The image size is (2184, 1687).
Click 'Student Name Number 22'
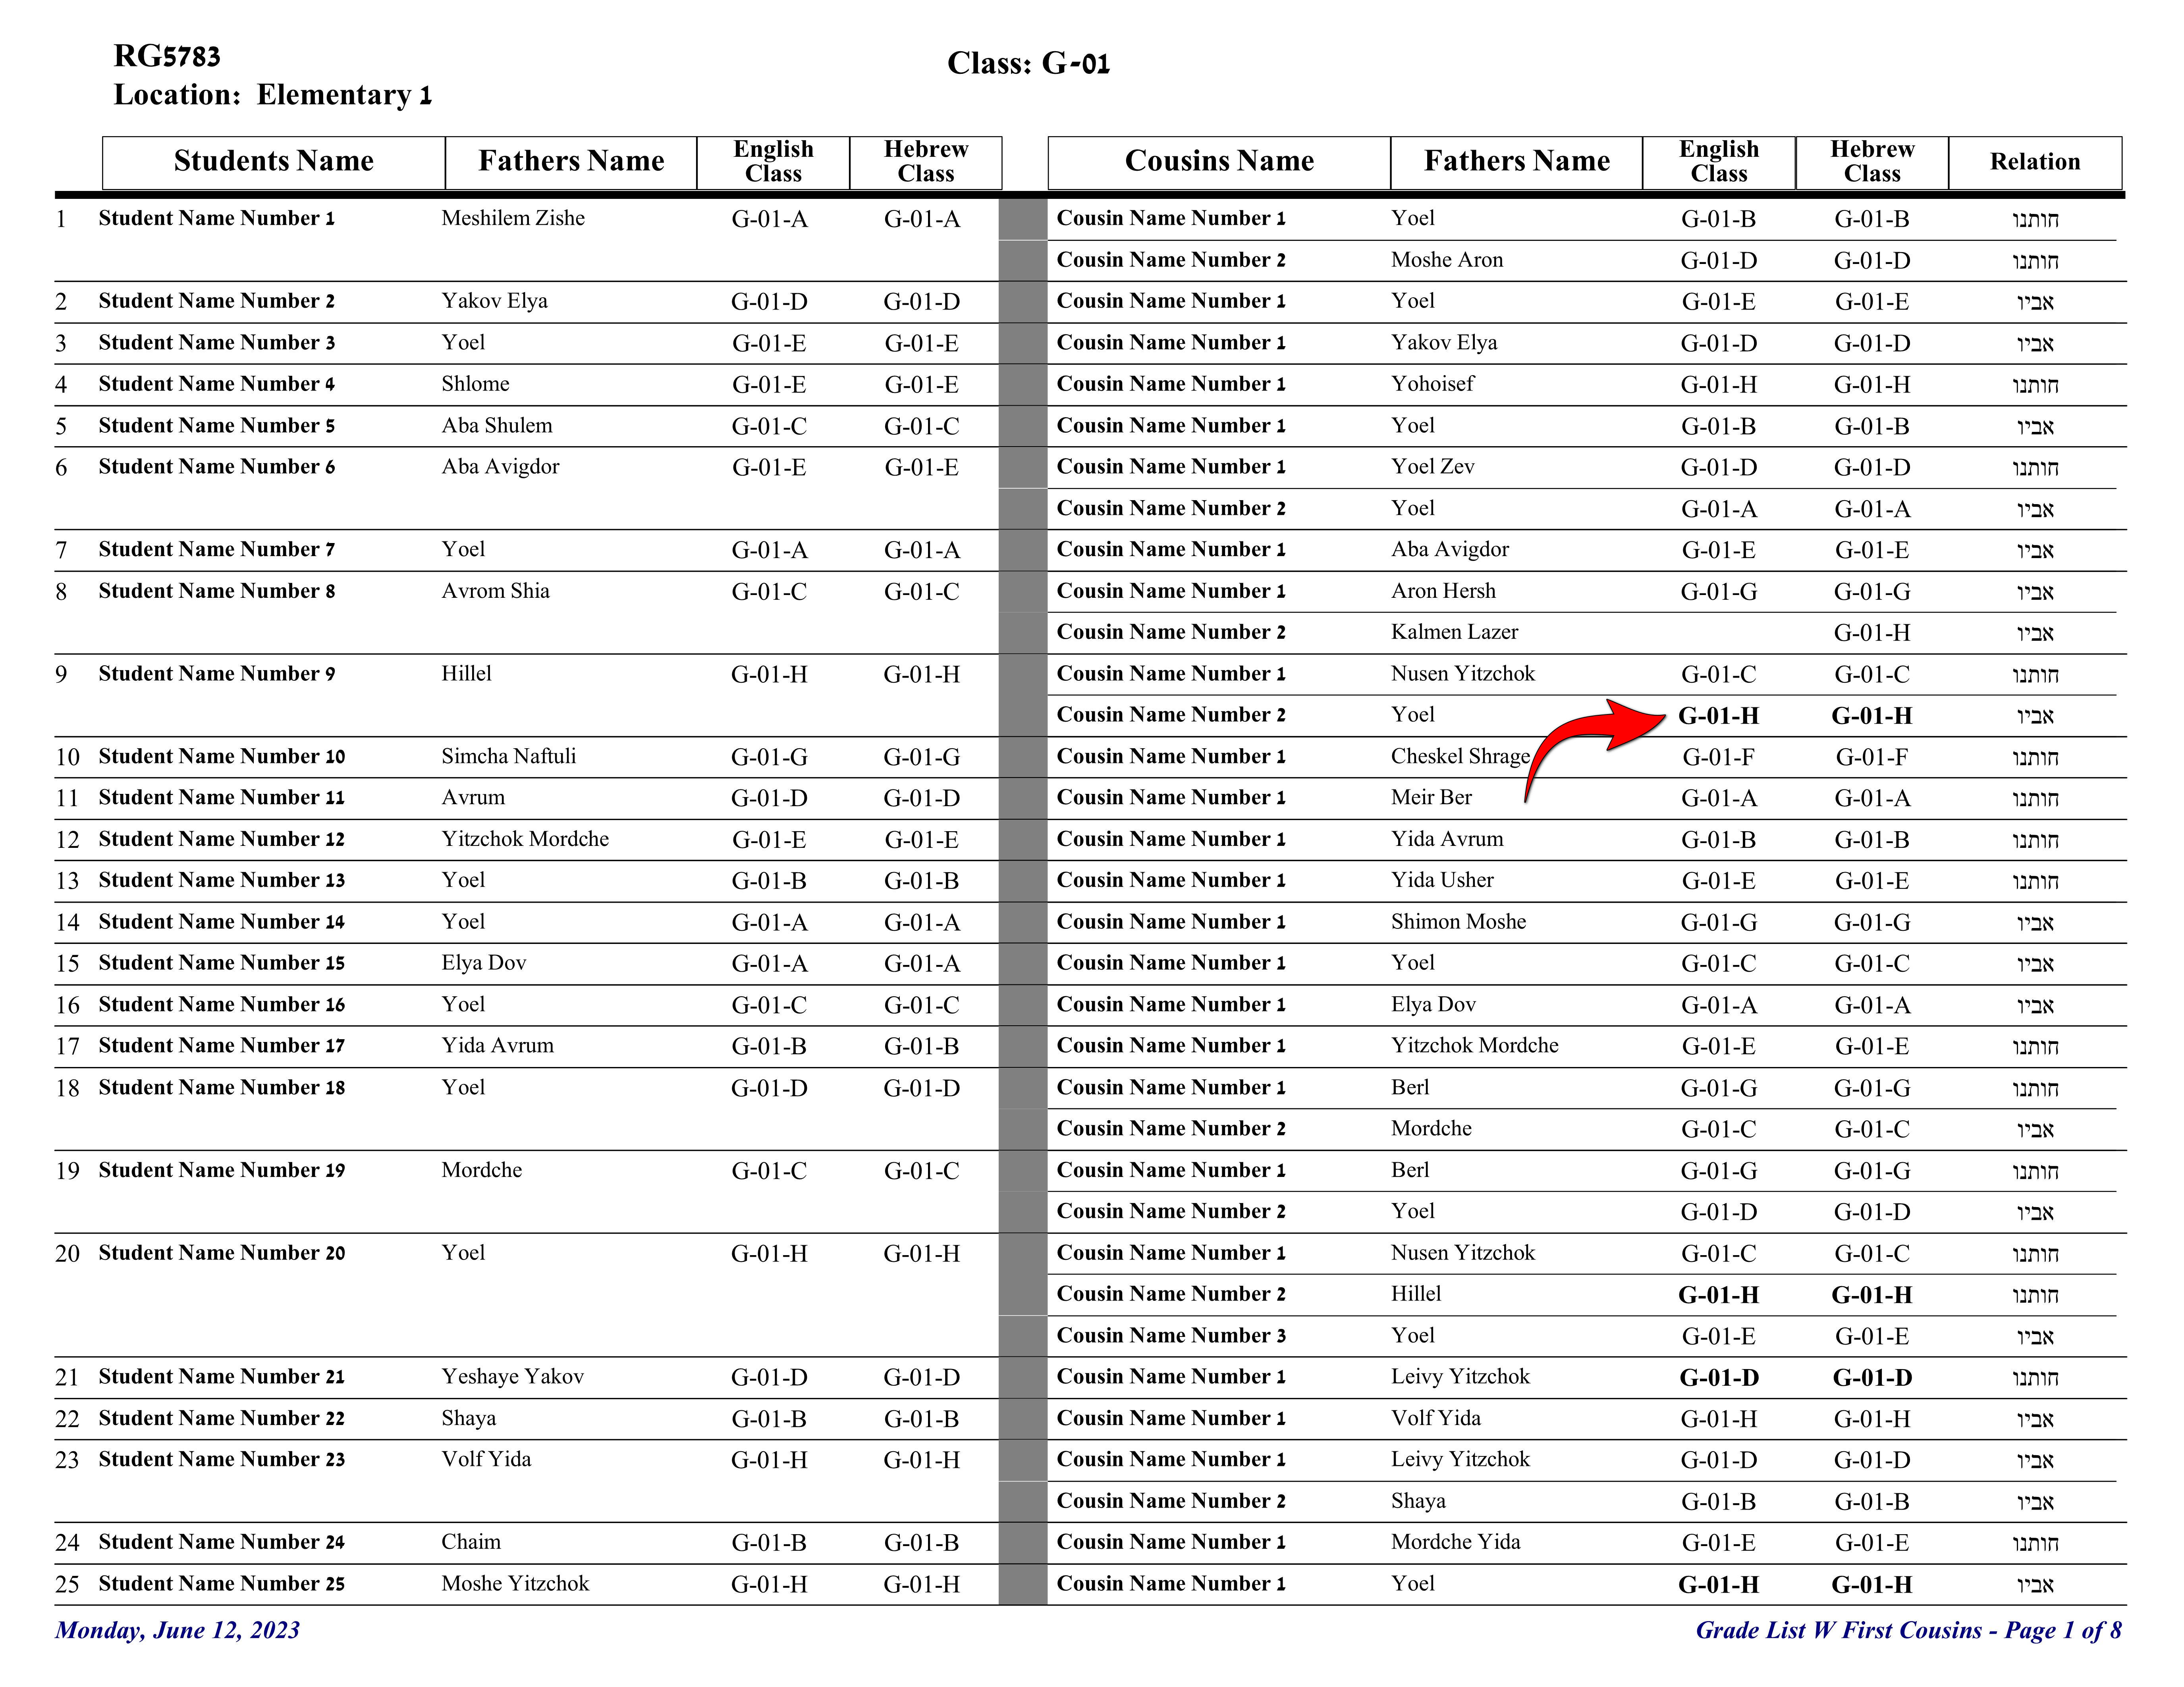[x=221, y=1418]
